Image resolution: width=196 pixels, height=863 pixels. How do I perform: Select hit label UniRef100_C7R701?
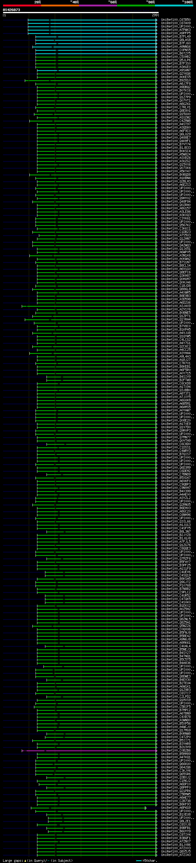[x=176, y=363]
